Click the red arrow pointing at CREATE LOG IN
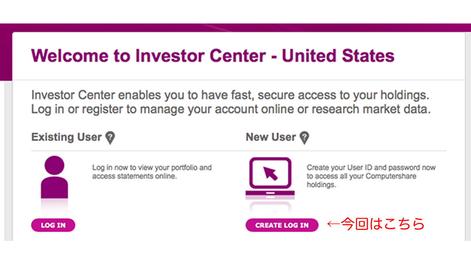This screenshot has height=264, width=471. pos(333,224)
